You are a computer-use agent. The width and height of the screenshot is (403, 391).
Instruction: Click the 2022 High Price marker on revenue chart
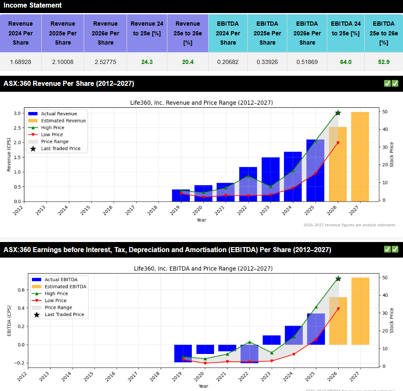tap(248, 176)
